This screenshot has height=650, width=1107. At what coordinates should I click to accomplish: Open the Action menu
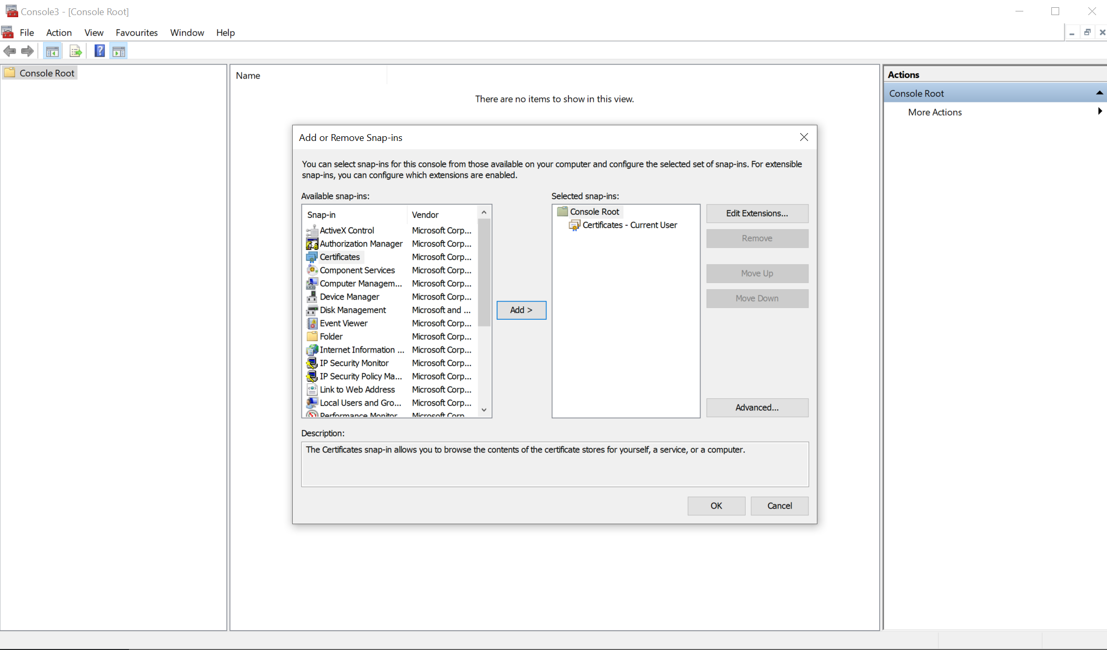[x=59, y=32]
